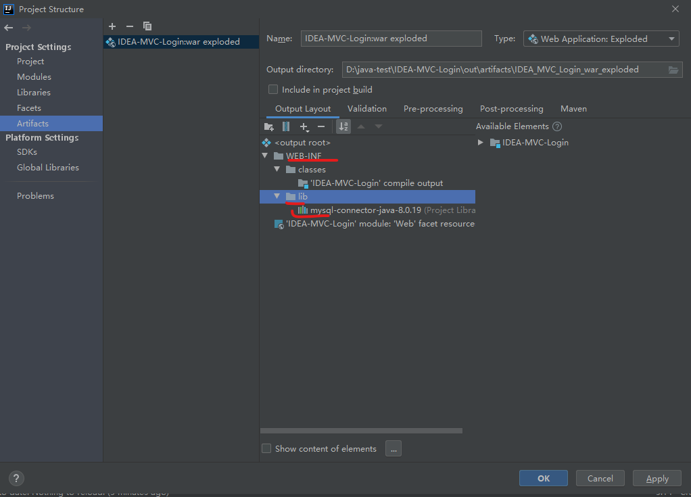
Task: Switch to the Validation tab
Action: 366,108
